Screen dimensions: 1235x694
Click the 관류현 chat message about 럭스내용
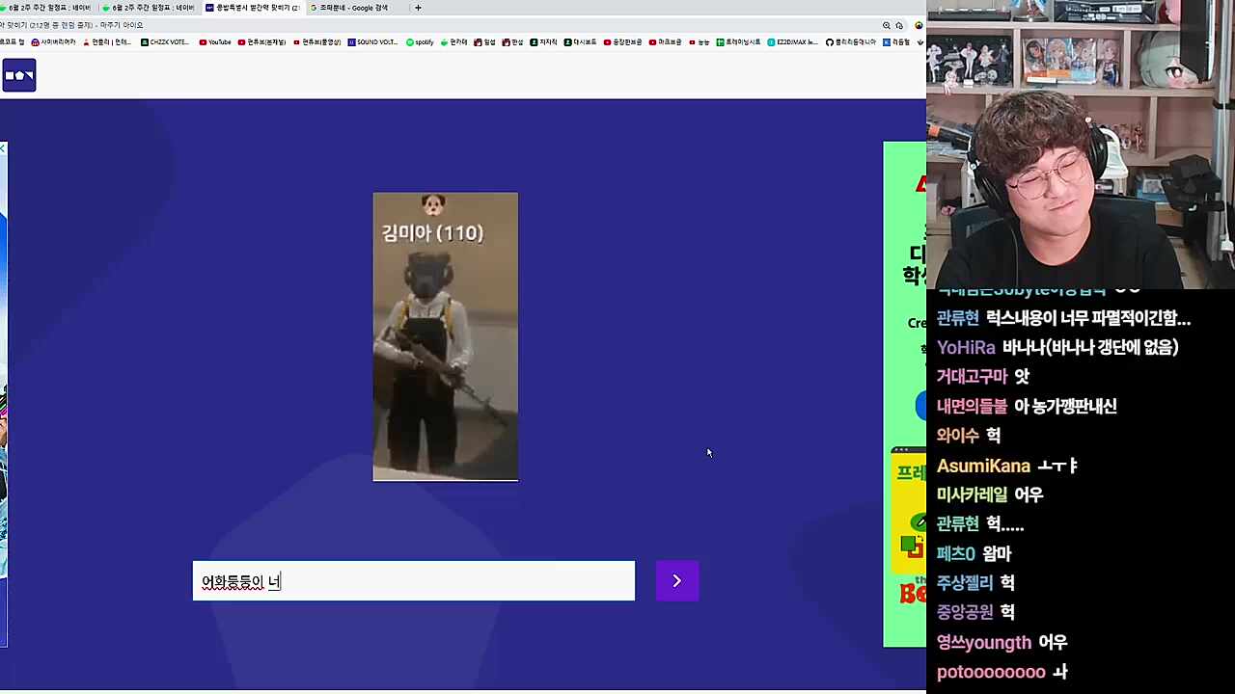pos(1063,318)
